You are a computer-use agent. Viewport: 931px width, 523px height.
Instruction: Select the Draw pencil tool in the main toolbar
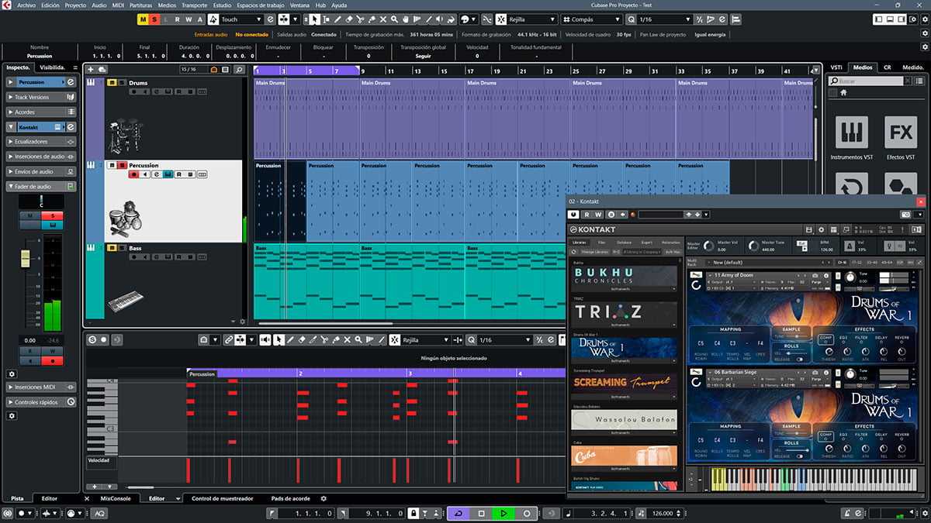(x=337, y=19)
